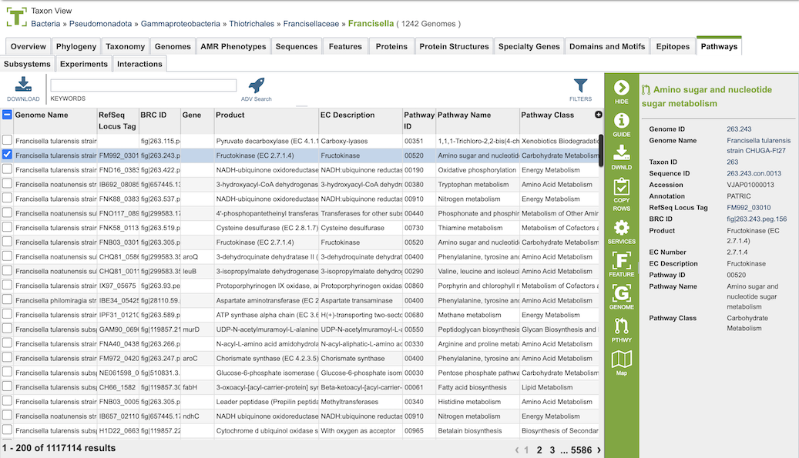The image size is (799, 458).
Task: Click the Keywords search input field
Action: point(143,85)
